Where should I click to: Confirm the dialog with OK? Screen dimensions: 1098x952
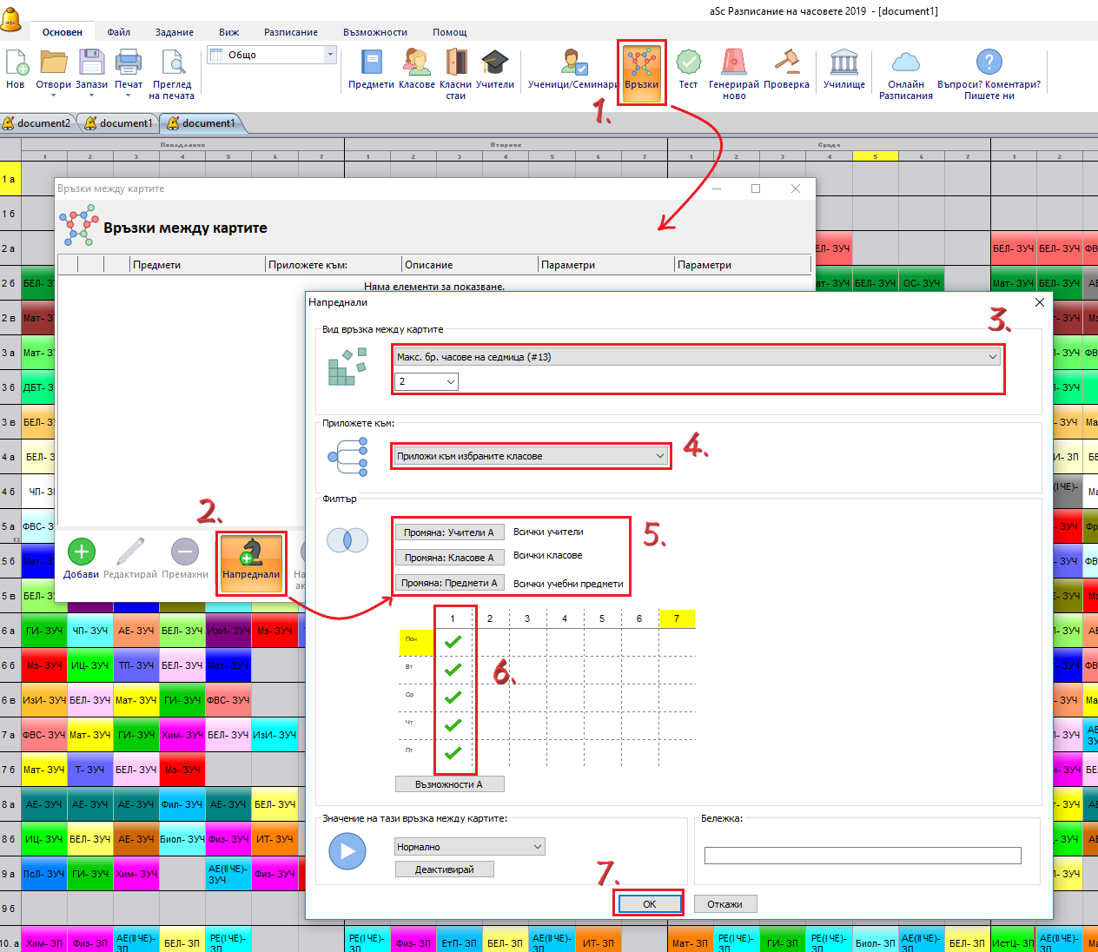[x=649, y=904]
